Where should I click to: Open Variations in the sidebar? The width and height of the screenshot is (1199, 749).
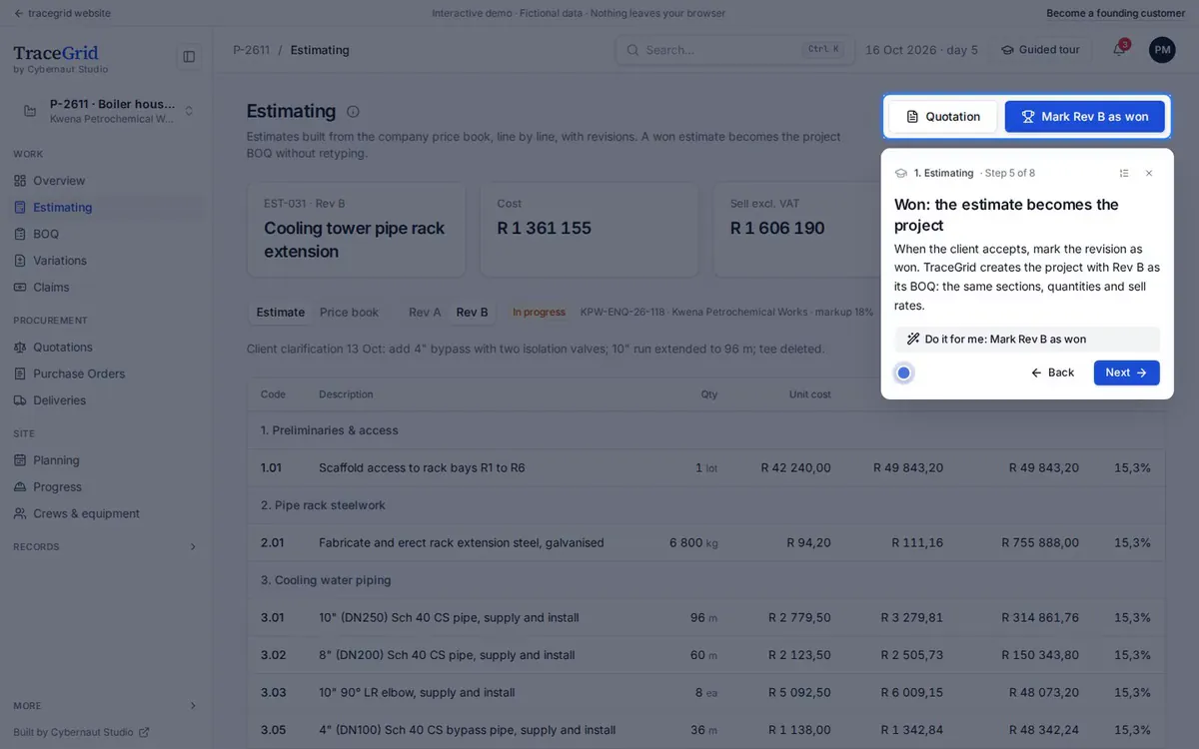click(x=105, y=261)
